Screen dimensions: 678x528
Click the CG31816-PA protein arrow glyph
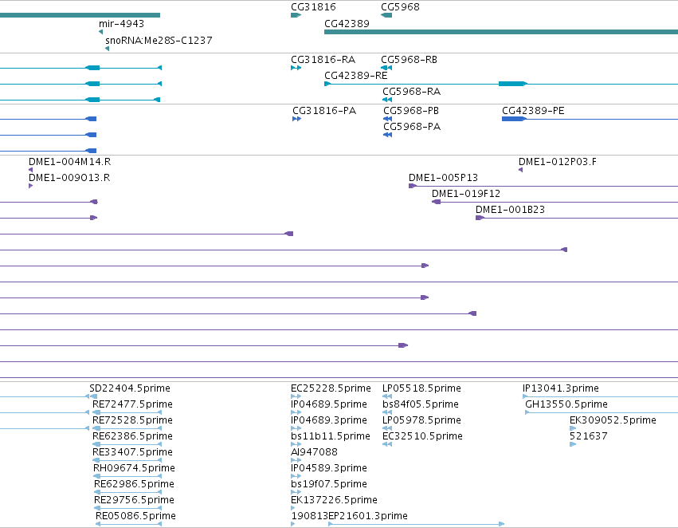click(x=296, y=119)
